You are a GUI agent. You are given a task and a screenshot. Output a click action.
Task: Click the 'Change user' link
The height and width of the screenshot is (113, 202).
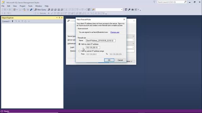(115, 32)
